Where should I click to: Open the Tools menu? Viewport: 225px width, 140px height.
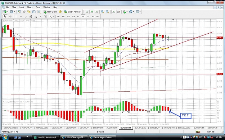pos(38,7)
